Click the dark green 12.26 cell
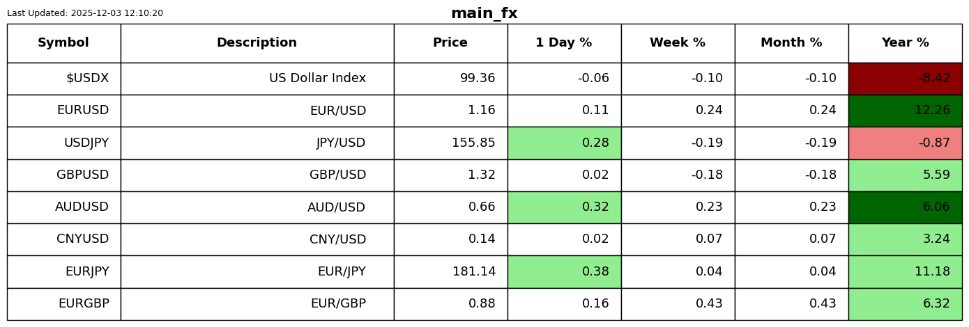969x327 pixels. (x=905, y=111)
